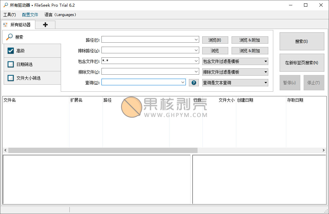
Task: Expand the 排除文件 combo box arrow
Action: [196, 72]
